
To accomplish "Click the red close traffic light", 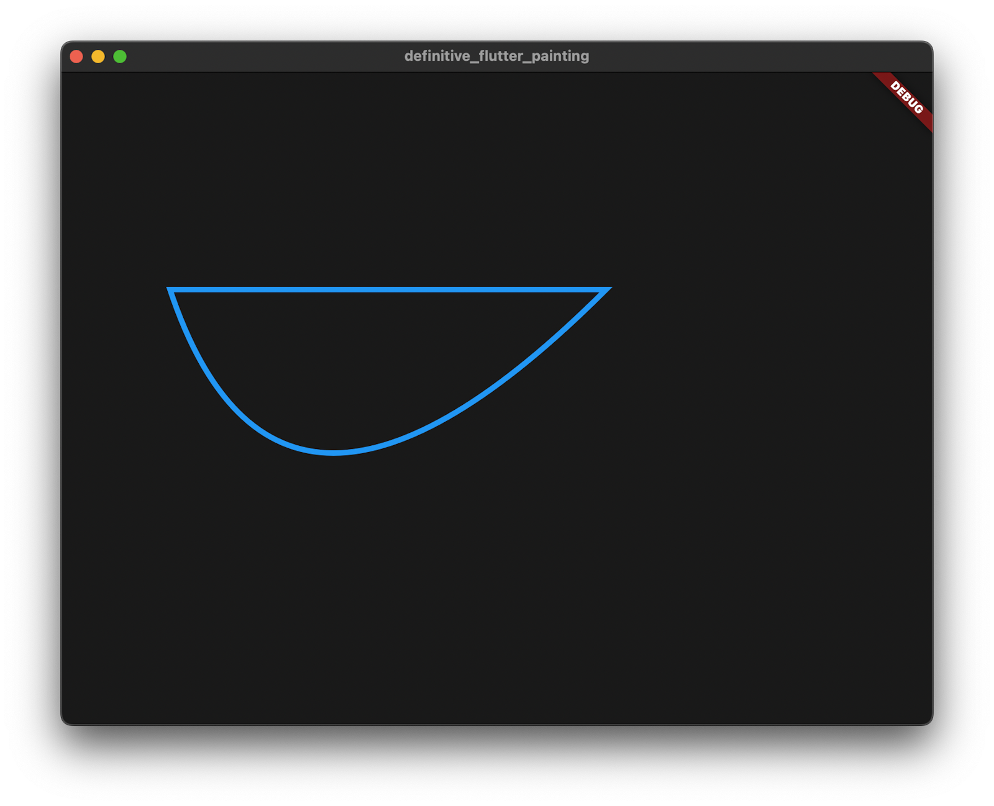I will [76, 57].
